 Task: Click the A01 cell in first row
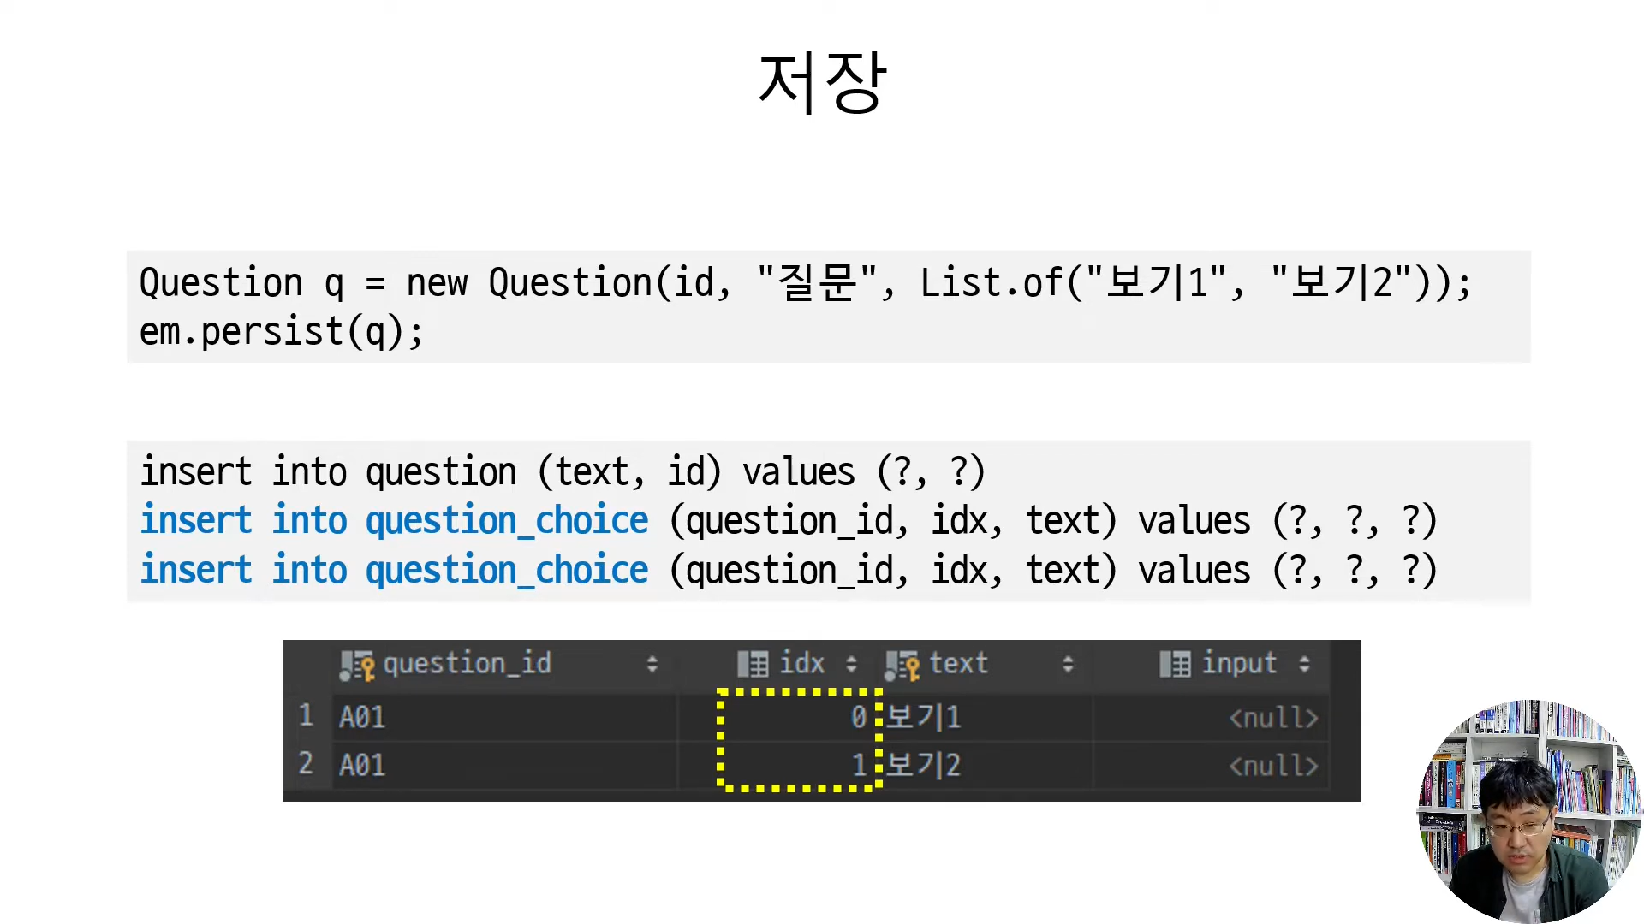click(362, 717)
